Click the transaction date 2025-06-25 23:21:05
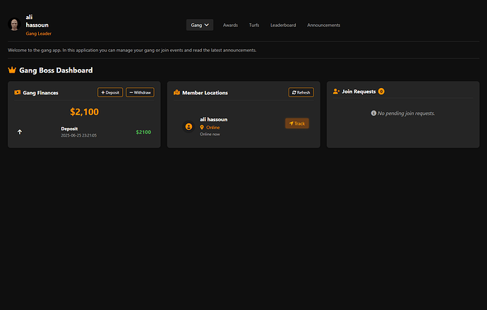The height and width of the screenshot is (310, 487). point(78,135)
